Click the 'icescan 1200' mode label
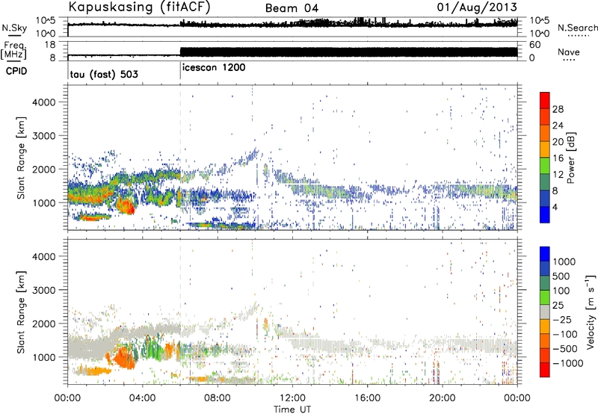This screenshot has width=598, height=414. click(214, 68)
